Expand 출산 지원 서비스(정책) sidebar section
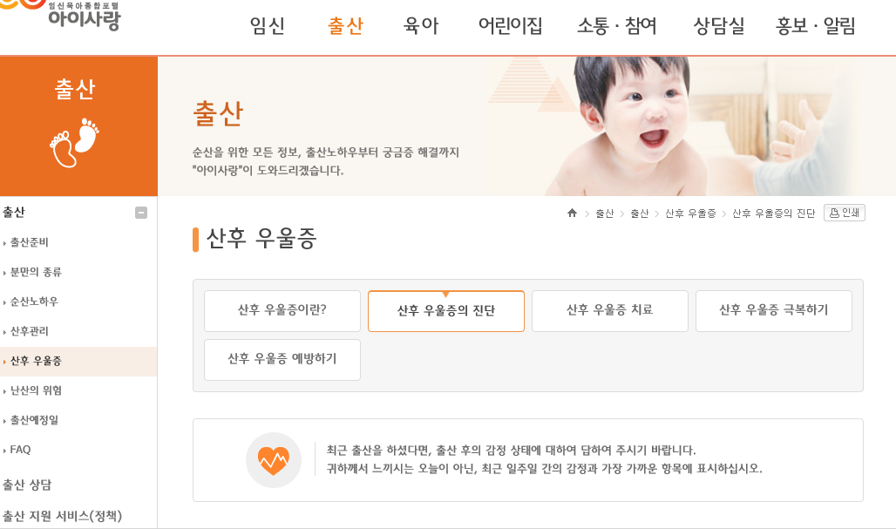The image size is (896, 529). coord(62,516)
